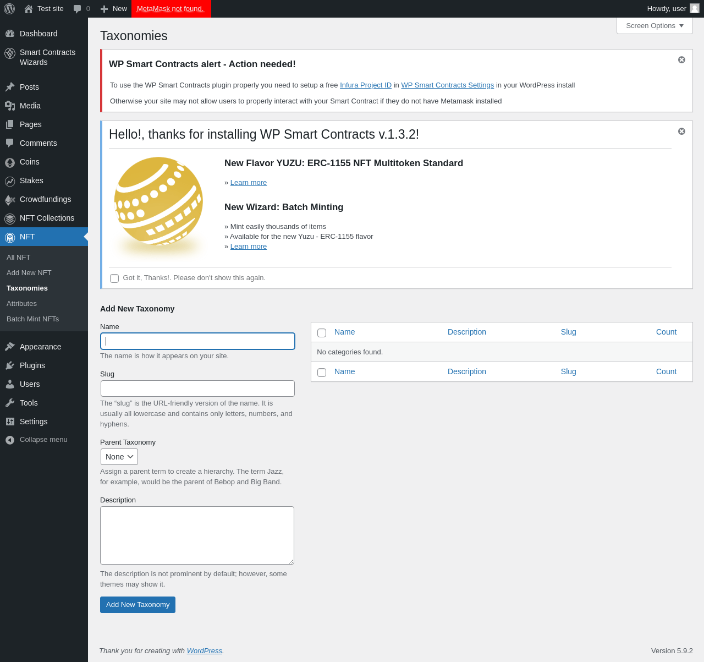This screenshot has width=704, height=662.
Task: Click into the Description textarea
Action: point(197,535)
